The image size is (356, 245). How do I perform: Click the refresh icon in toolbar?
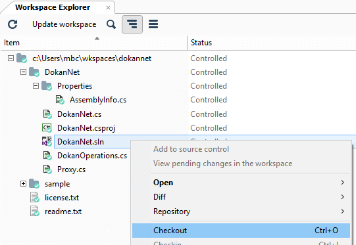(x=13, y=24)
